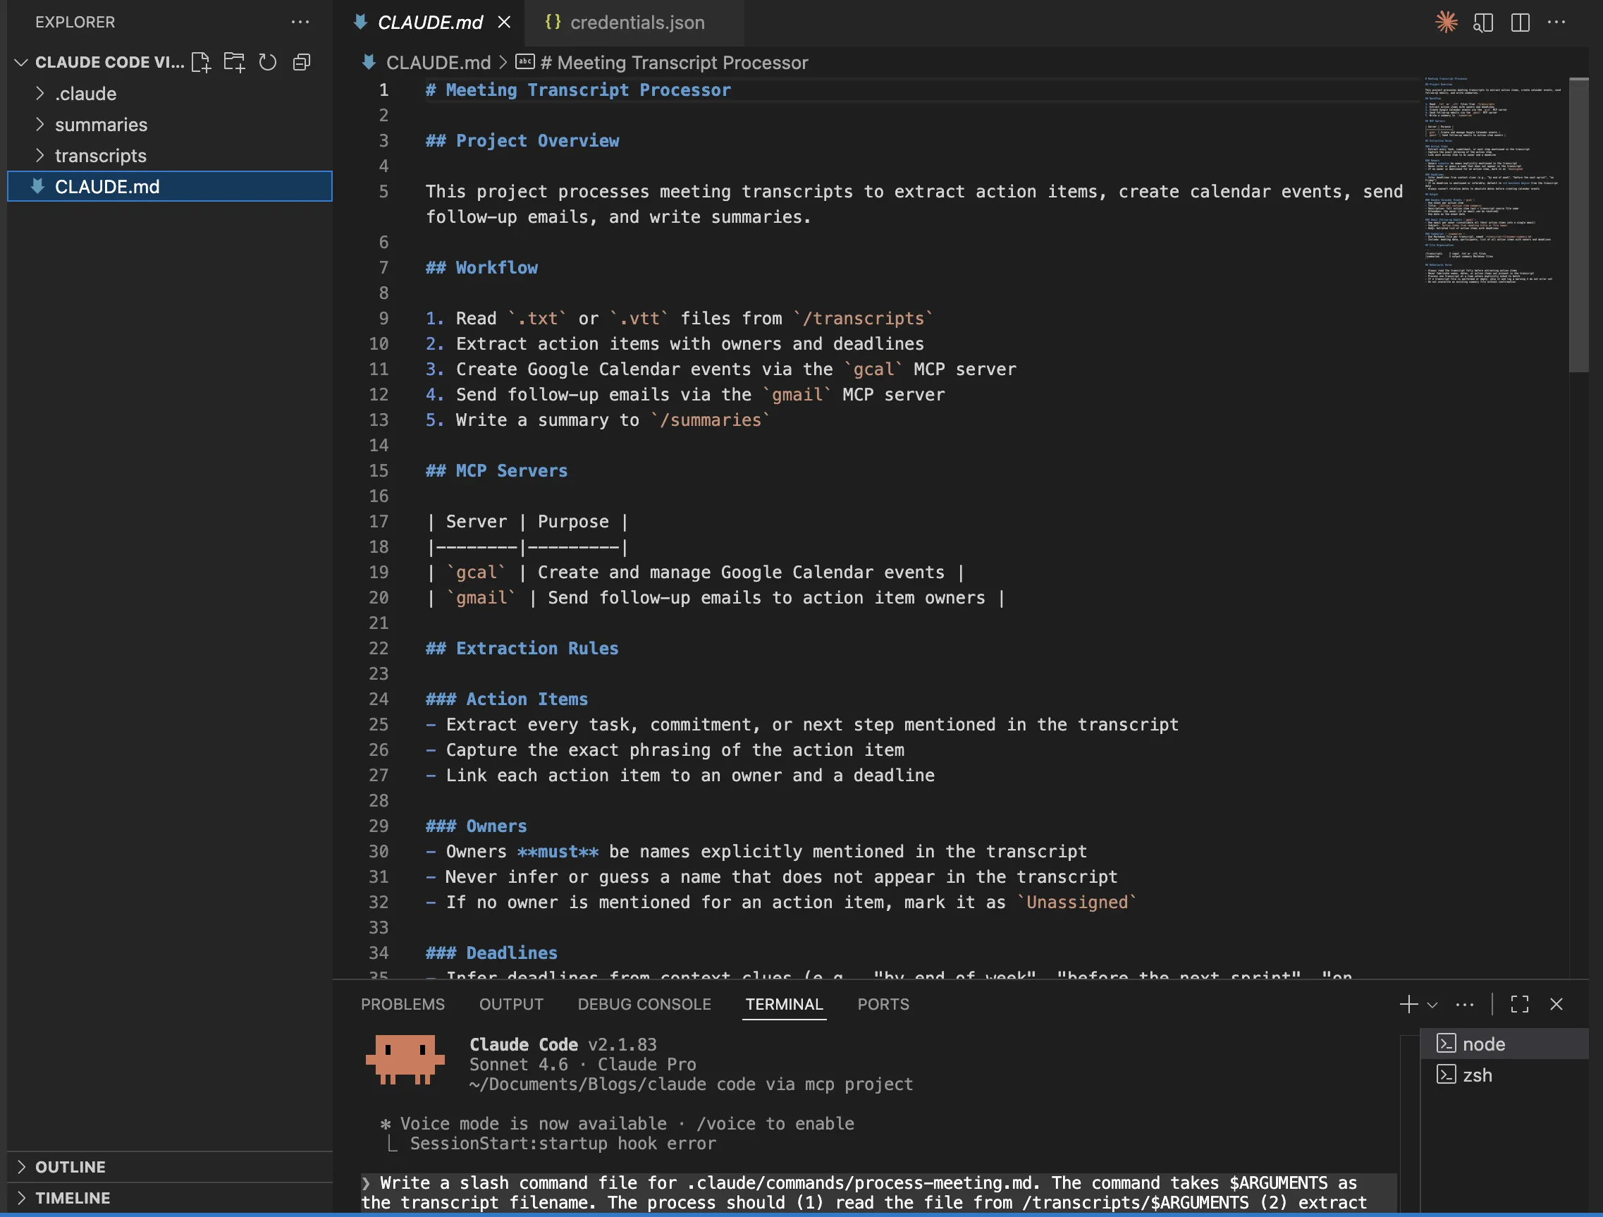The height and width of the screenshot is (1217, 1603).
Task: Click the orange Claude spark icon
Action: (1446, 23)
